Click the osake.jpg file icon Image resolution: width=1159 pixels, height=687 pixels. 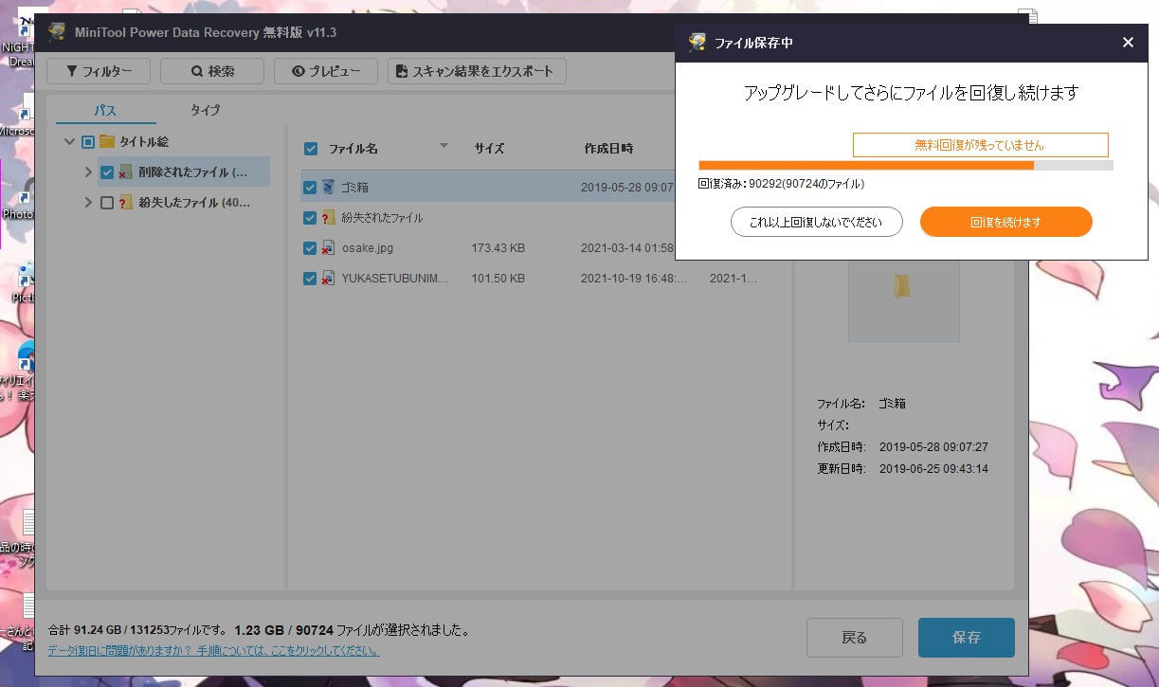click(328, 248)
